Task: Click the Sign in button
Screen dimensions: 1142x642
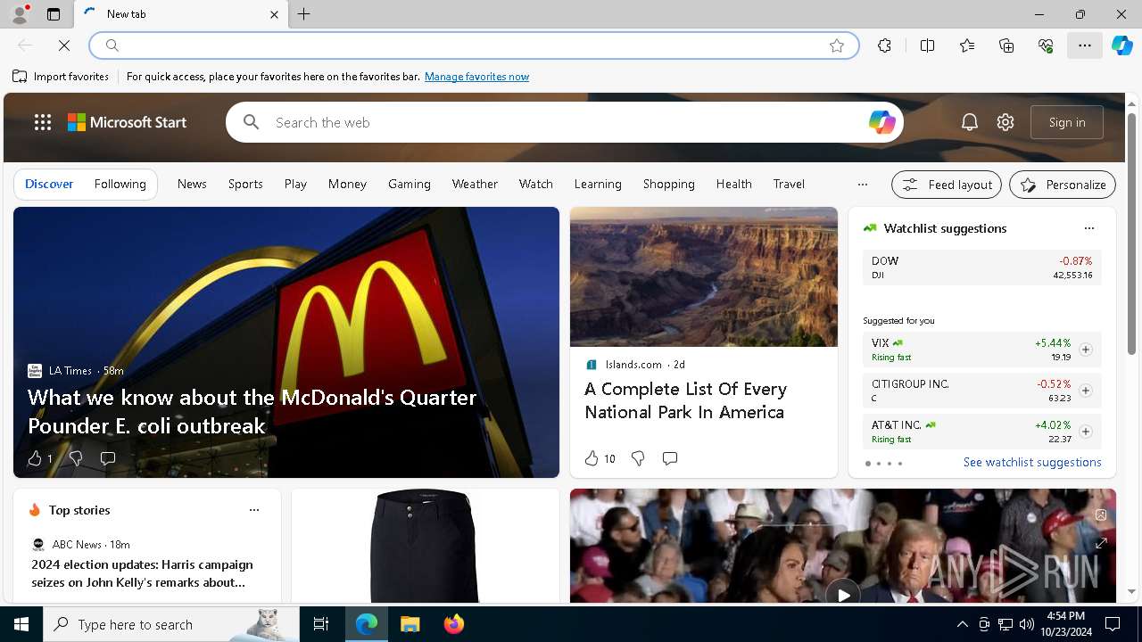Action: click(x=1067, y=122)
